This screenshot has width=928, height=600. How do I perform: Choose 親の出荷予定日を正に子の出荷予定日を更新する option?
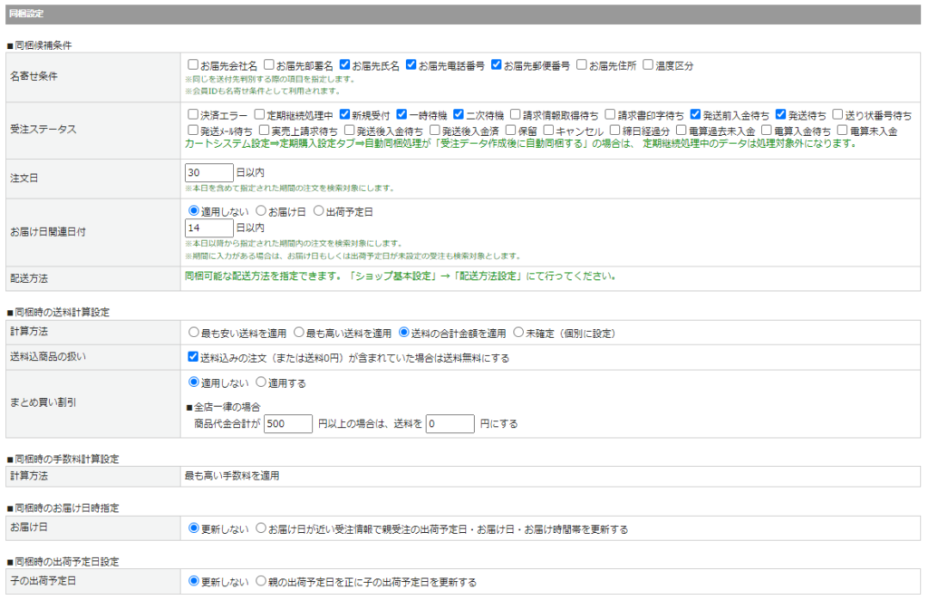click(x=262, y=581)
